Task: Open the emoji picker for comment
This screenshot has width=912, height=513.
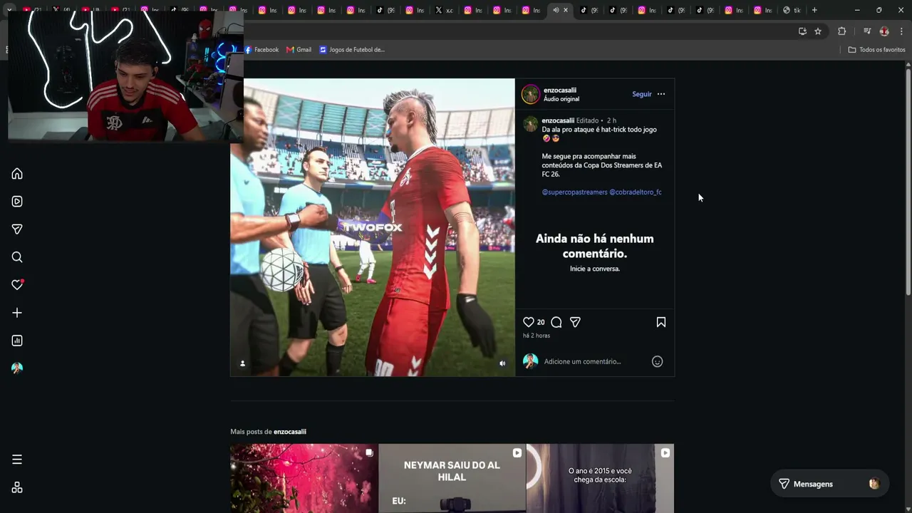Action: (x=658, y=361)
